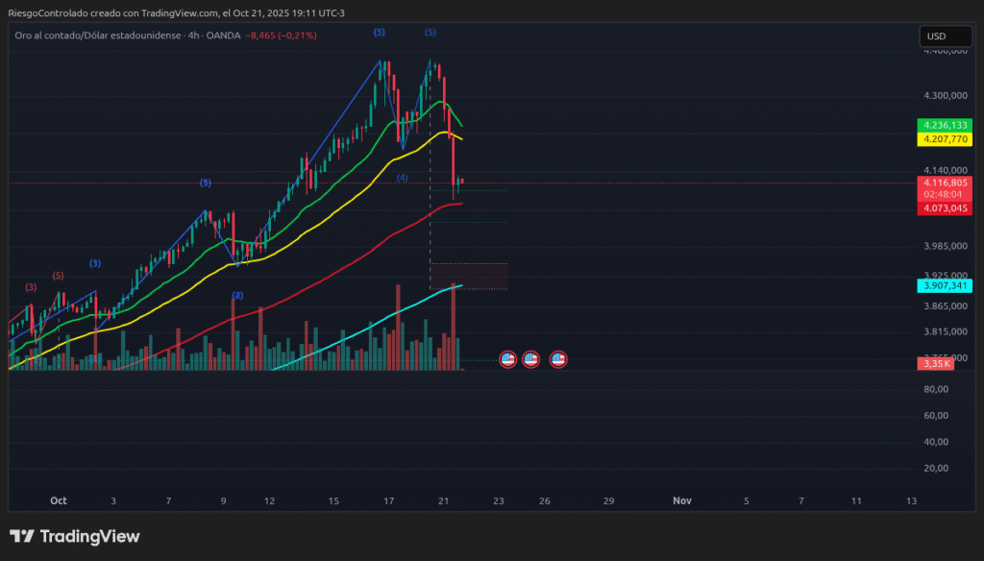
Task: Click the Nov label on time axis
Action: click(682, 500)
